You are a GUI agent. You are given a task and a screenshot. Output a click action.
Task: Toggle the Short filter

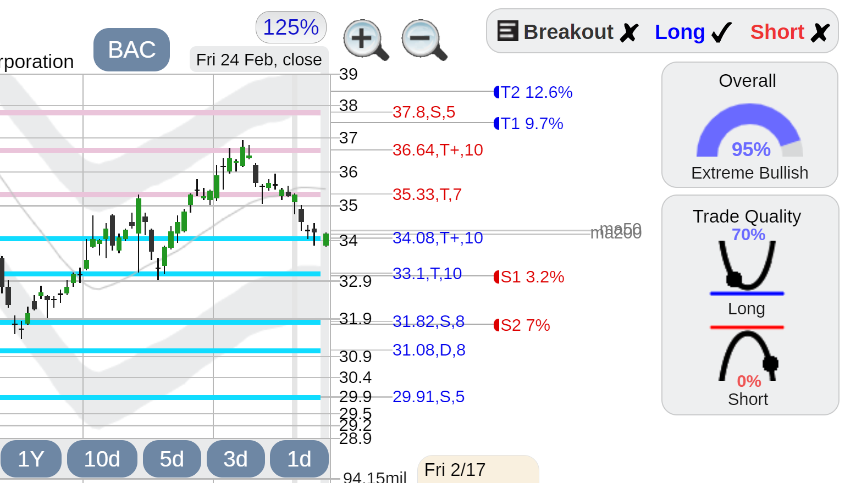tap(789, 32)
